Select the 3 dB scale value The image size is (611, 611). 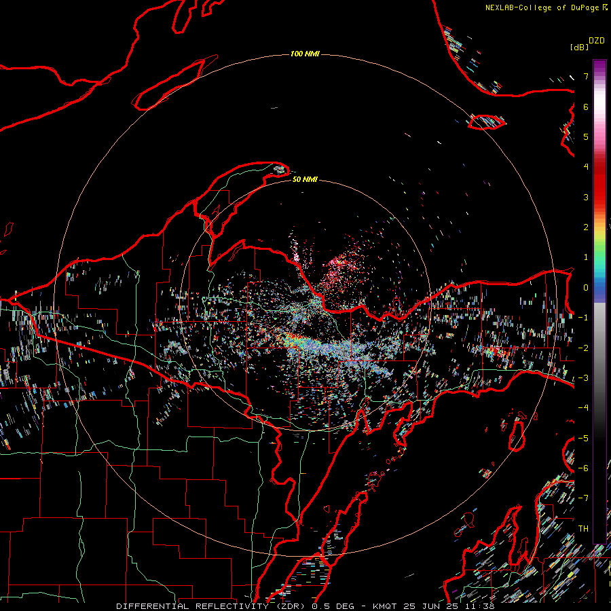tap(586, 197)
